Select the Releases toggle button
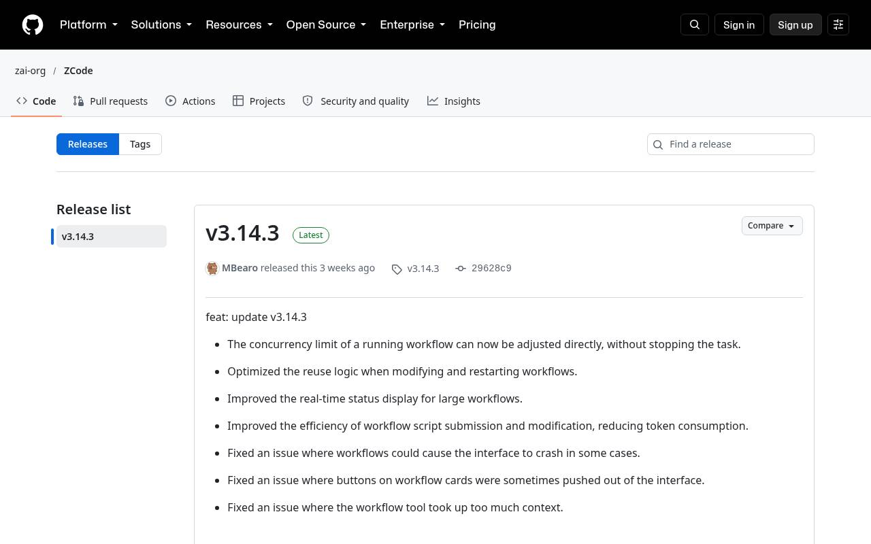The width and height of the screenshot is (871, 544). click(x=88, y=144)
